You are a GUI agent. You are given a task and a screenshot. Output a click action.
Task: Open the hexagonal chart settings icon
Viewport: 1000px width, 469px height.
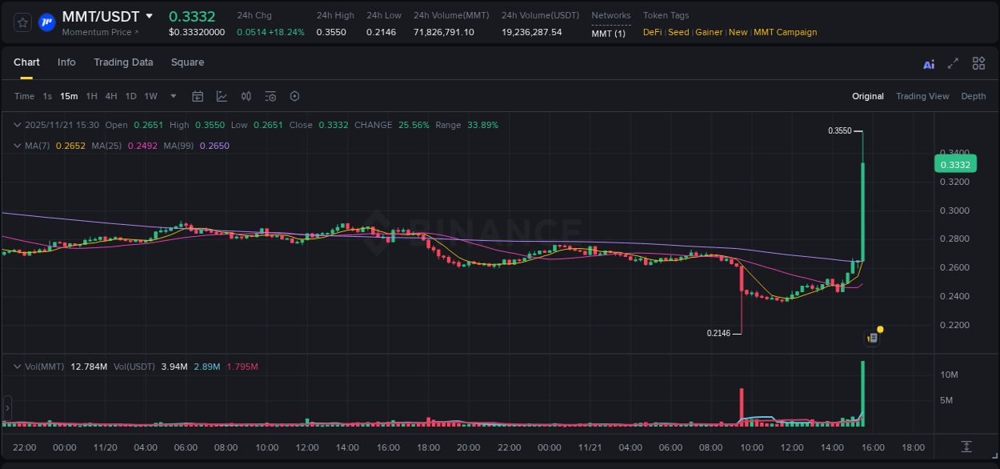click(294, 96)
